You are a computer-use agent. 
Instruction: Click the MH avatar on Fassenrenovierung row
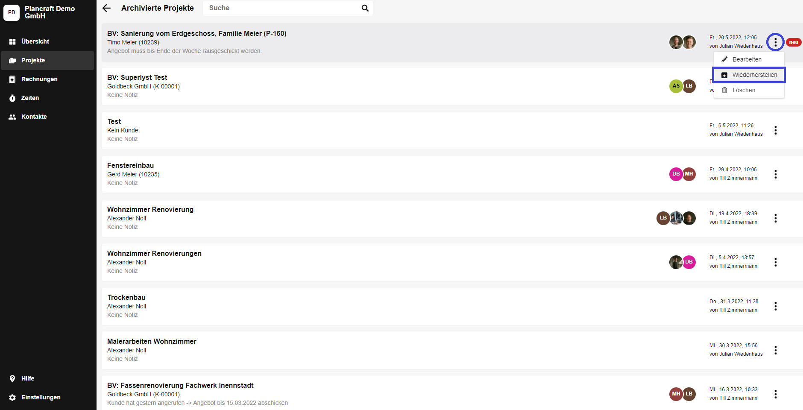(x=676, y=394)
